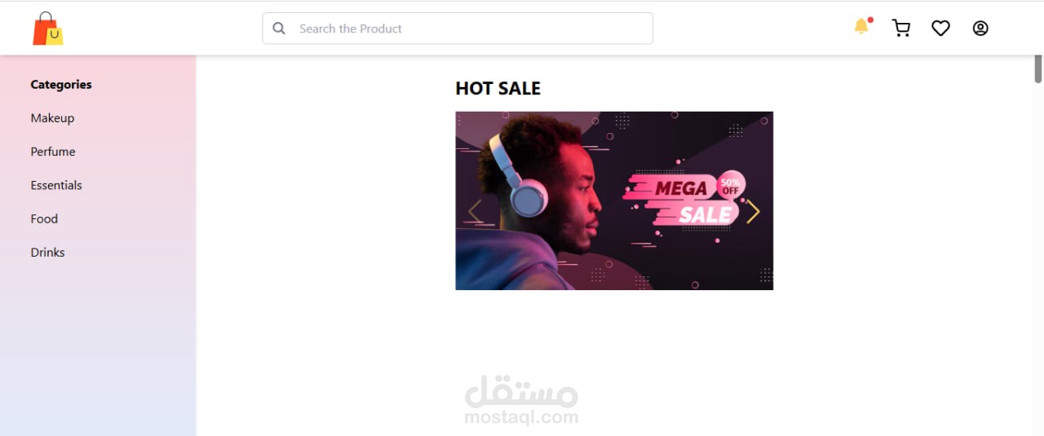Click the 50% OFF badge in banner
This screenshot has height=436, width=1044.
click(x=730, y=186)
